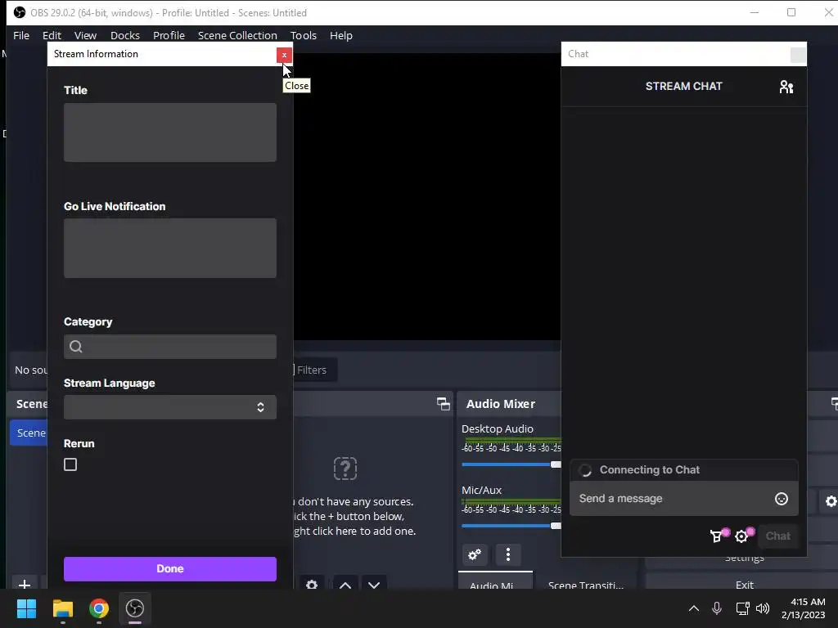Click the microphone tray icon
The width and height of the screenshot is (838, 628).
(717, 608)
